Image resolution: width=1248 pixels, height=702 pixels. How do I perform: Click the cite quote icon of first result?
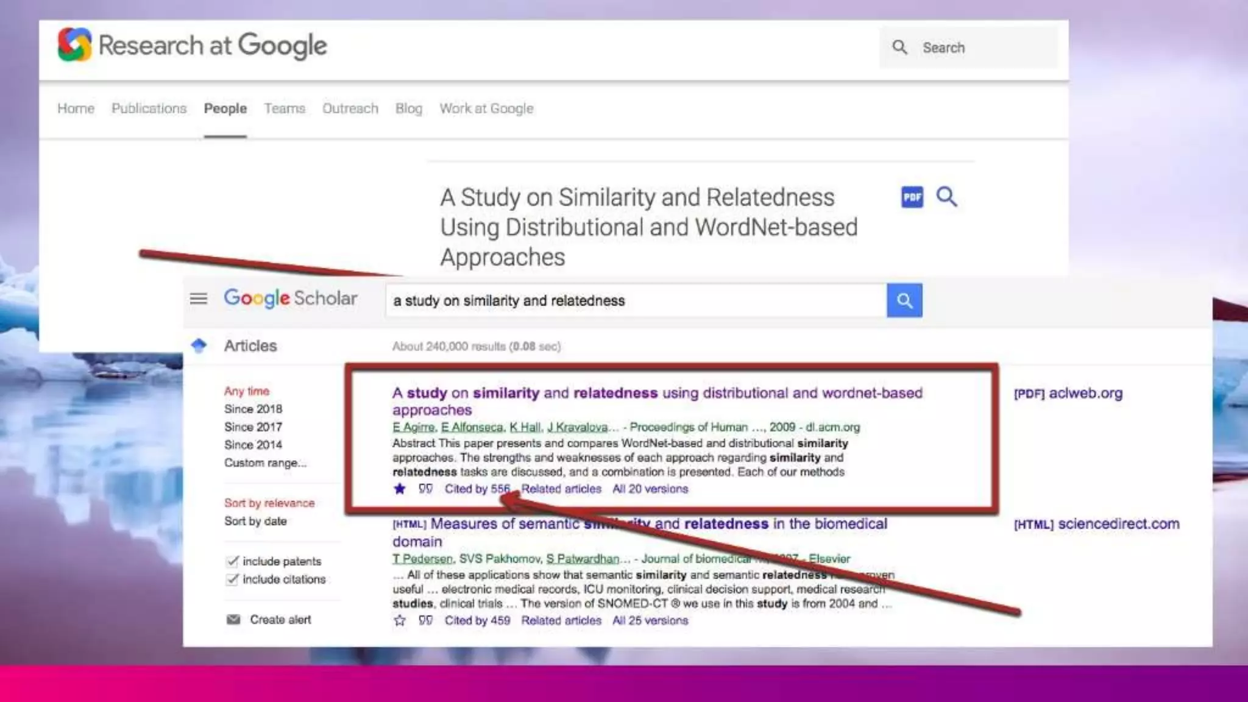[x=425, y=489]
